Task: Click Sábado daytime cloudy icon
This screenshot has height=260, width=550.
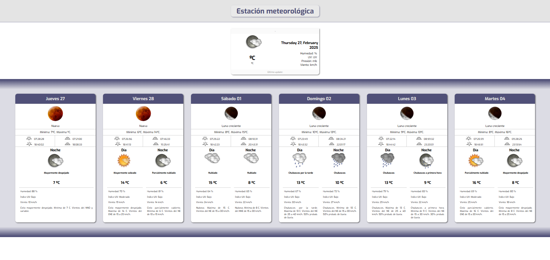Action: [212, 158]
